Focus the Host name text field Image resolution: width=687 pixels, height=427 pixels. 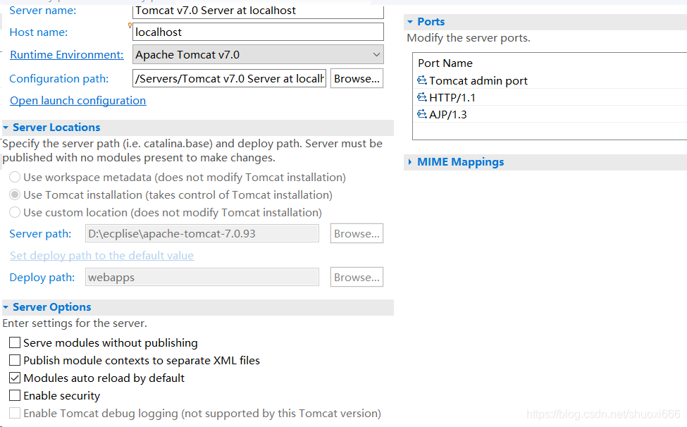(x=258, y=32)
